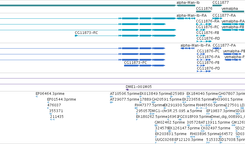Image resolution: width=245 pixels, height=144 pixels.
Task: Click the CG11876-PC protein label
Action: tap(208, 51)
